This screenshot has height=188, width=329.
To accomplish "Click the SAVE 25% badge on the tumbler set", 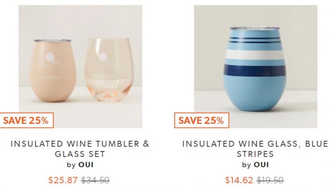I will (26, 120).
